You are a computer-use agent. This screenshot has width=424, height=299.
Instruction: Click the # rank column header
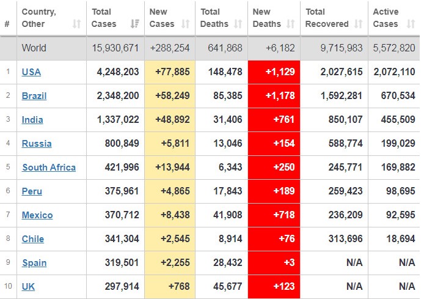pos(7,24)
